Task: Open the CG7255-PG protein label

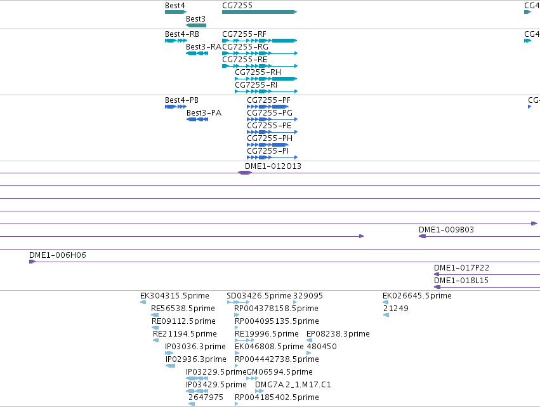Action: (270, 112)
